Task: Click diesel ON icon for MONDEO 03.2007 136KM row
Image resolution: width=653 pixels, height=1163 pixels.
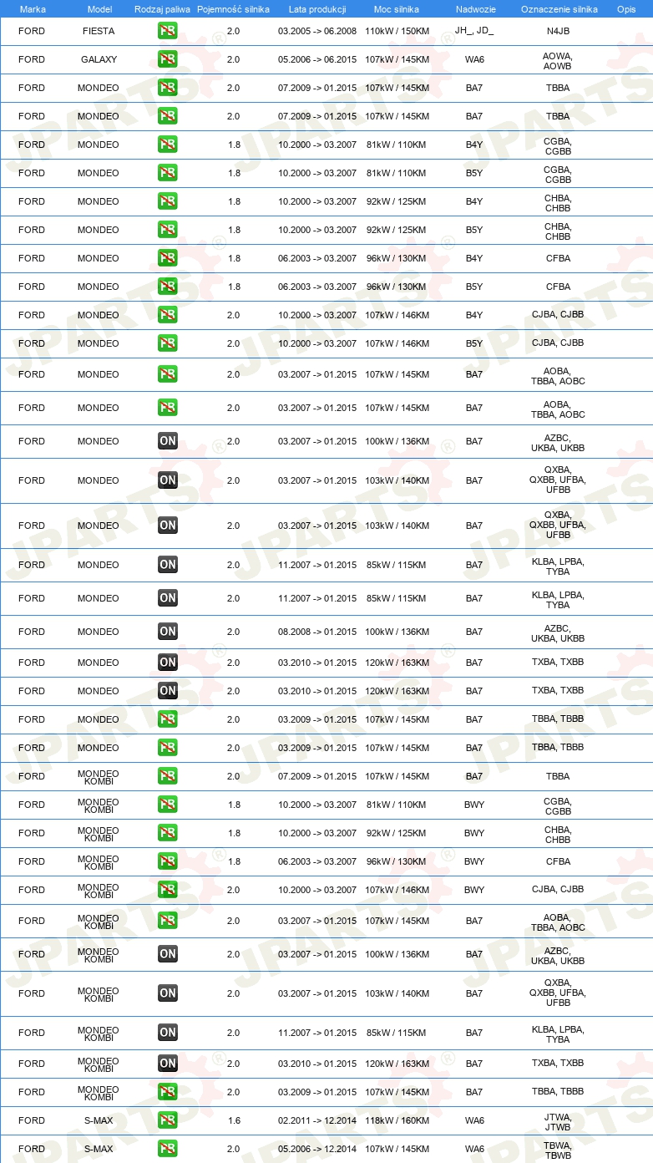Action: [x=168, y=441]
